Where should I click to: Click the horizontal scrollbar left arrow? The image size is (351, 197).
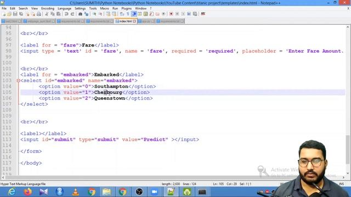[x=3, y=177]
